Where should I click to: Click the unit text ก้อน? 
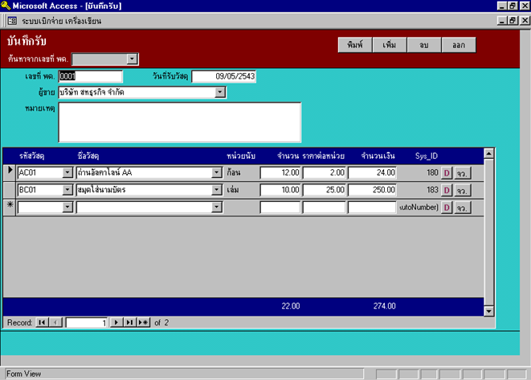[234, 172]
